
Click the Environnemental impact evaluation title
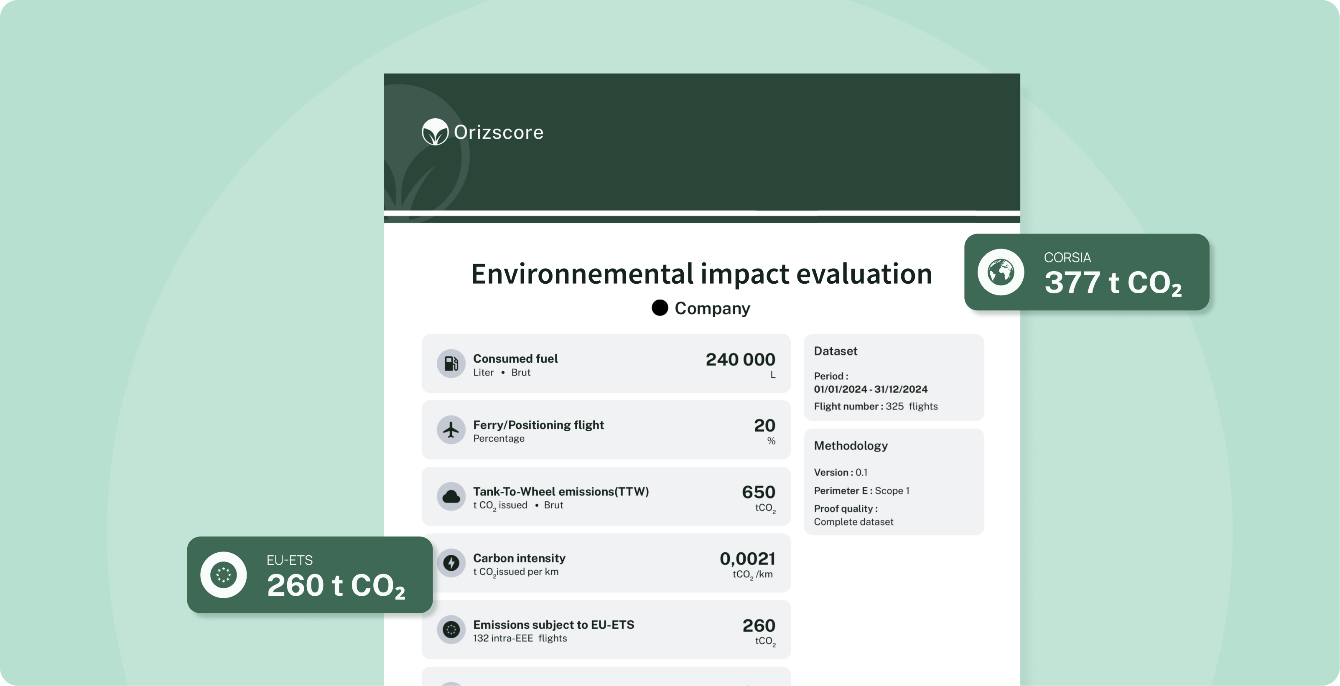tap(701, 274)
